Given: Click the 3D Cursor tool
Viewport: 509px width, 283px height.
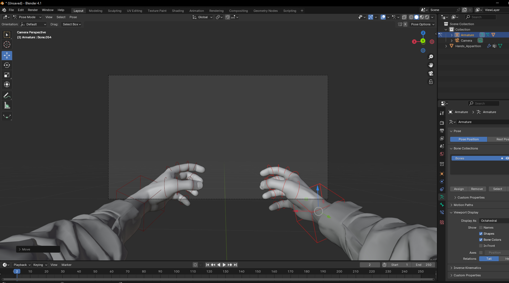Looking at the screenshot, I should (x=7, y=44).
